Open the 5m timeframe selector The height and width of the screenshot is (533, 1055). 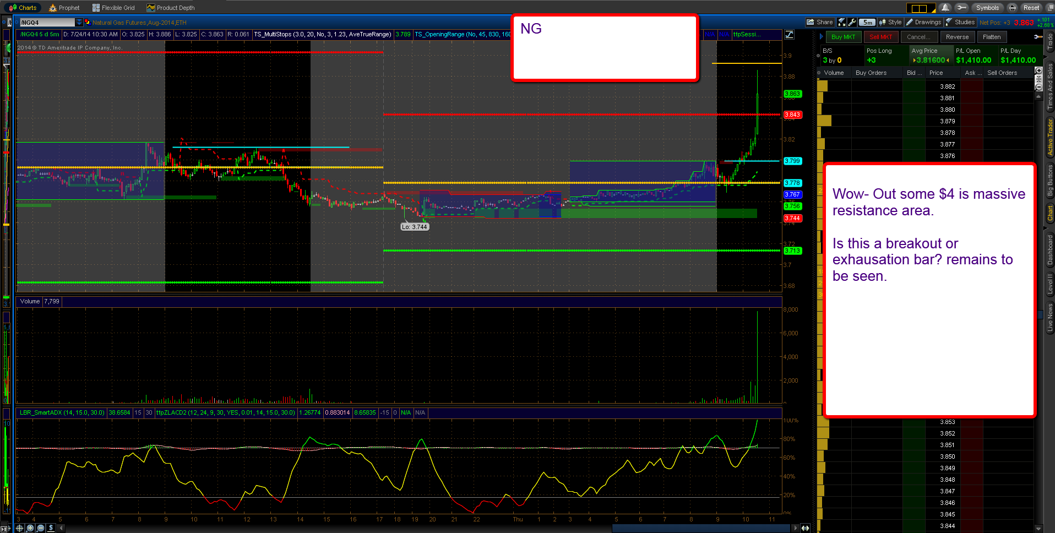tap(867, 23)
